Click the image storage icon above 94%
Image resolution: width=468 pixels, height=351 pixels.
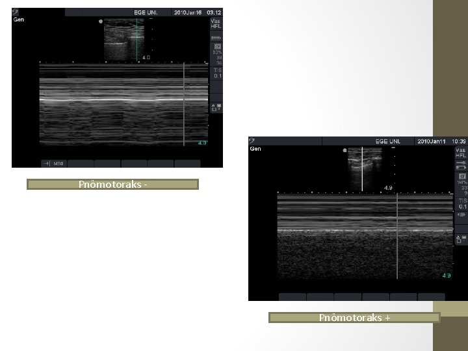462,176
